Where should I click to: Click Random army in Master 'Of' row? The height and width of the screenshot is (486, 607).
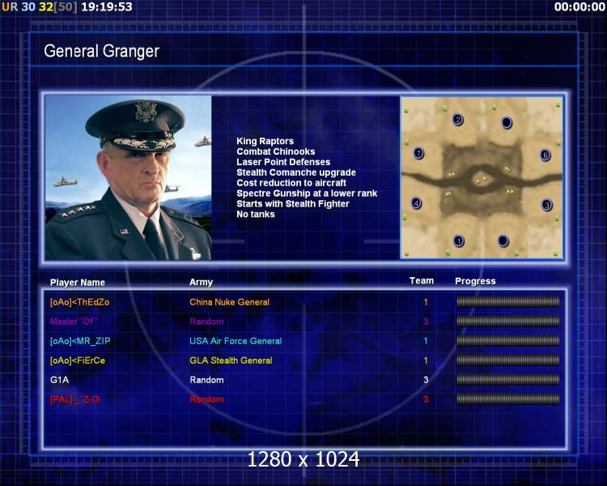pyautogui.click(x=206, y=322)
